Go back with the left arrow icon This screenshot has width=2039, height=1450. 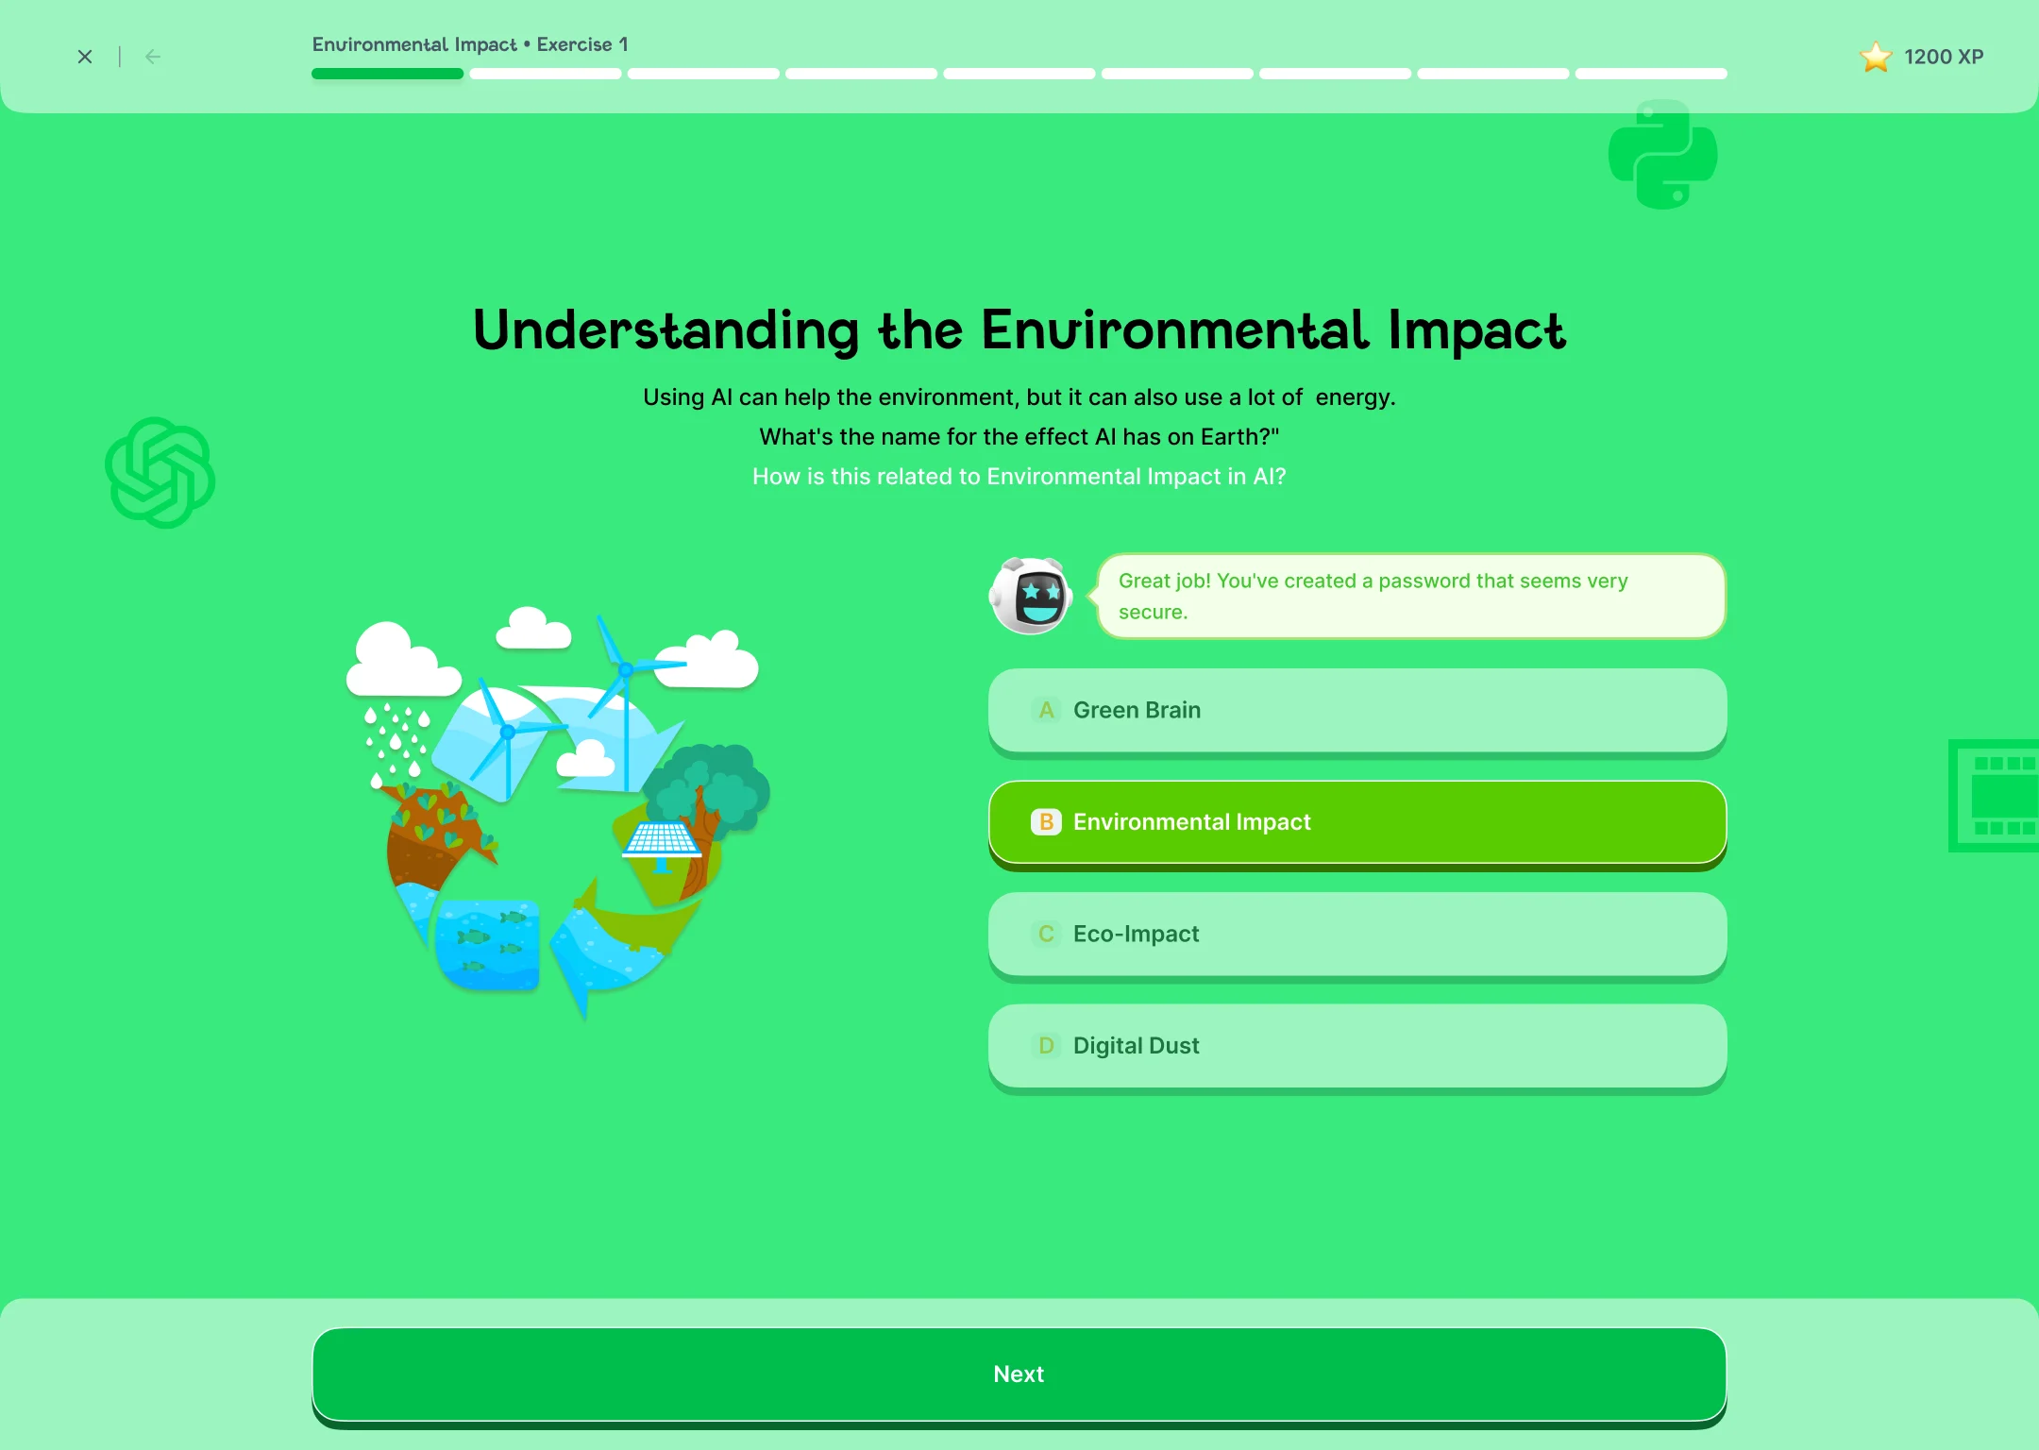point(153,57)
